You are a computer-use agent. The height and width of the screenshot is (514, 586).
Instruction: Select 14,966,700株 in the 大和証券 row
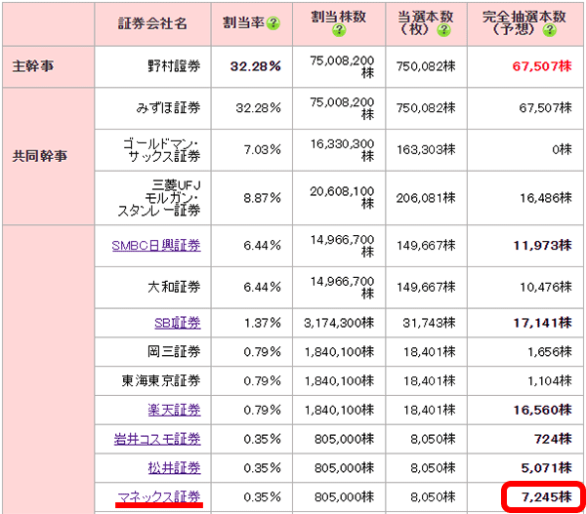342,288
